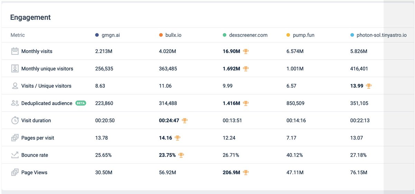Click pages per visit value 7.17
415x194 pixels.
point(292,138)
